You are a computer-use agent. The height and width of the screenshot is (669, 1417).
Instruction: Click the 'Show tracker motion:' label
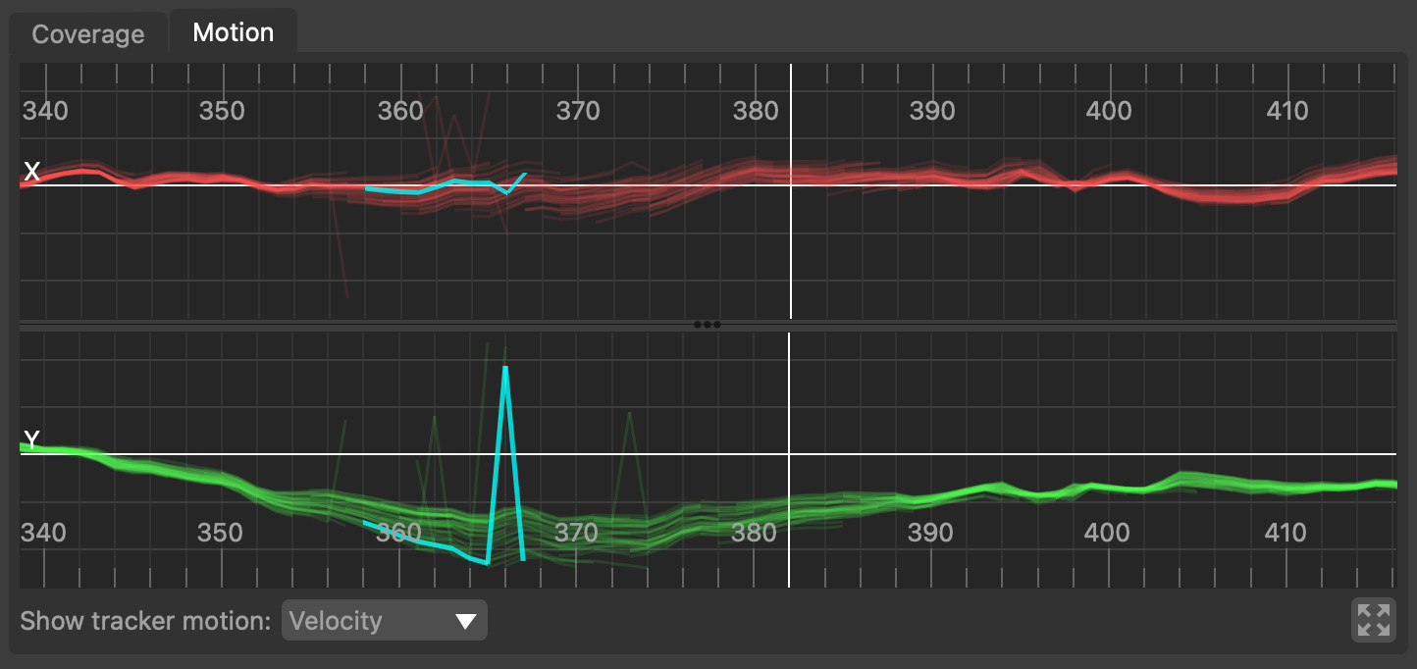pos(145,621)
